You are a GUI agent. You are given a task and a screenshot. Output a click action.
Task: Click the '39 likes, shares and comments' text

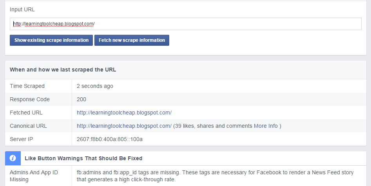214,126
